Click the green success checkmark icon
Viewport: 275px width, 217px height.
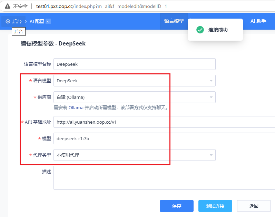[200, 30]
